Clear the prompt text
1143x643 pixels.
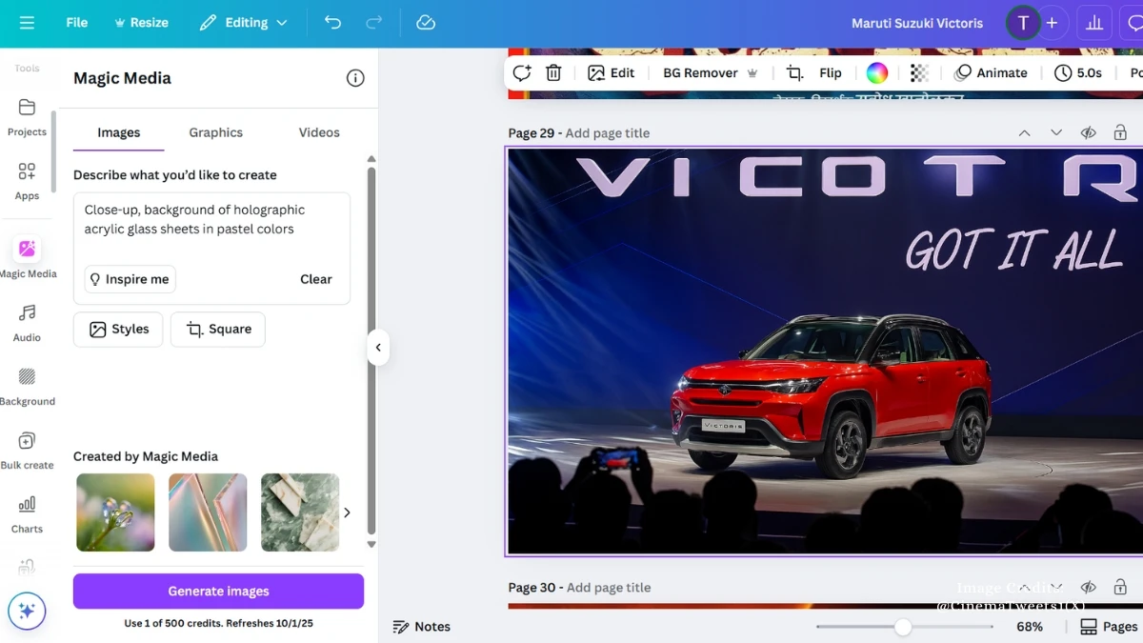(x=316, y=279)
